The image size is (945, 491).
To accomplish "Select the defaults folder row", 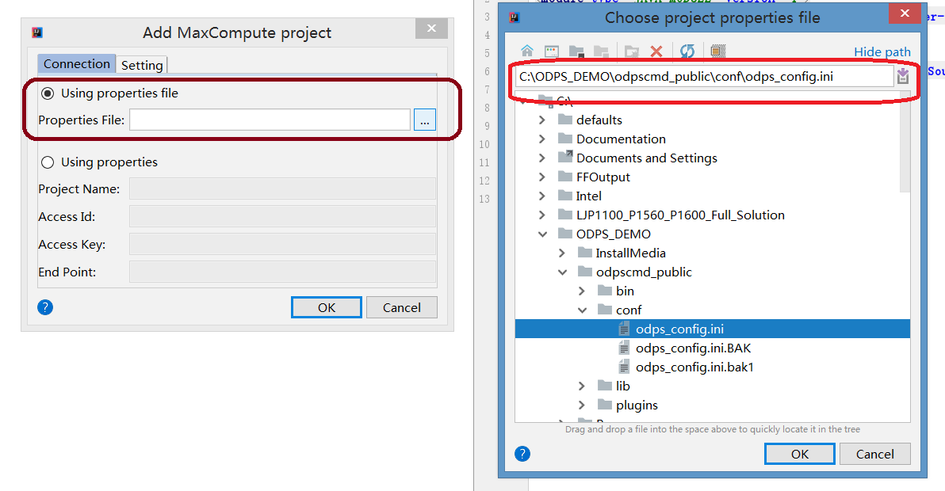I will point(713,120).
